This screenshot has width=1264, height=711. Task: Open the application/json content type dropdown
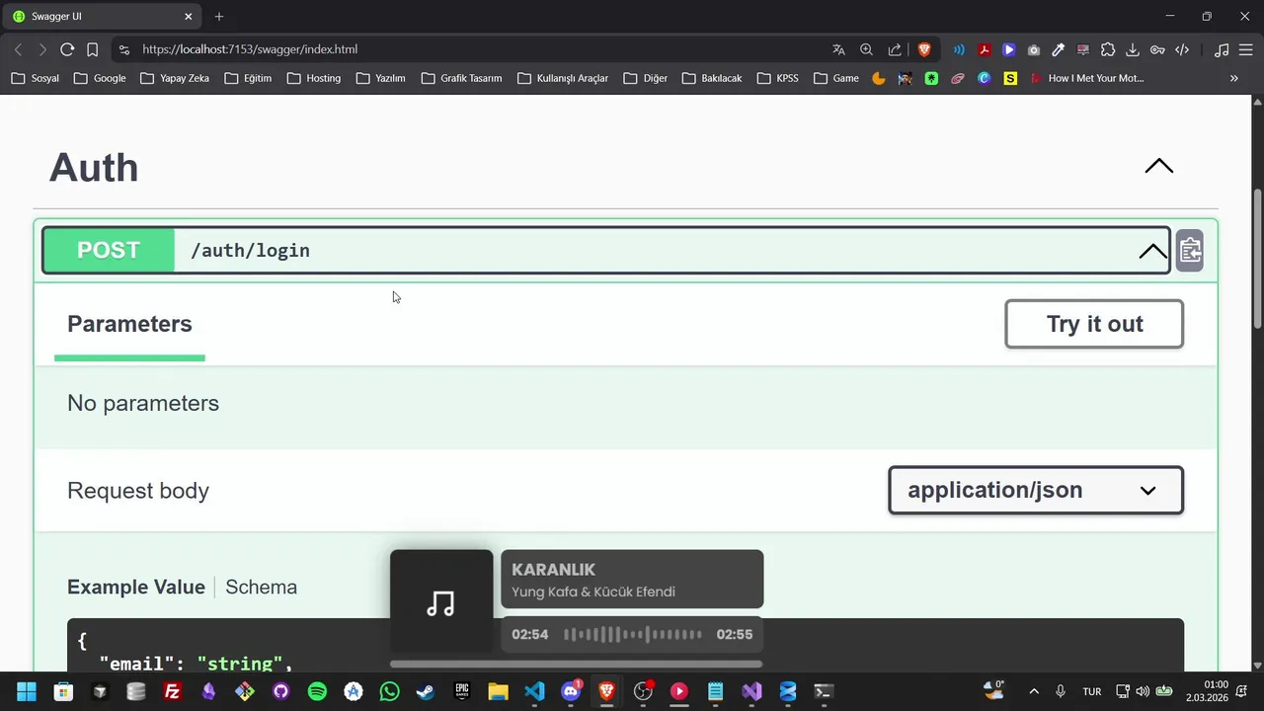[1036, 490]
